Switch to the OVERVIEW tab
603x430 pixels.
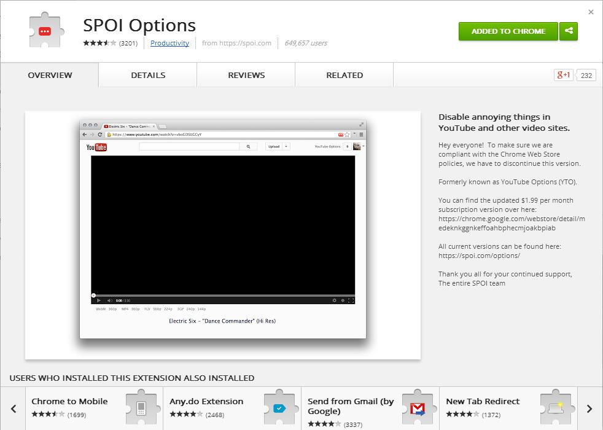click(50, 75)
